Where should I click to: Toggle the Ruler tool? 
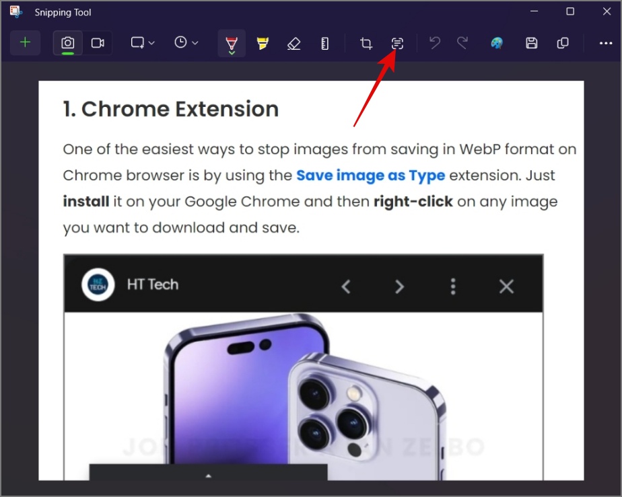(324, 43)
